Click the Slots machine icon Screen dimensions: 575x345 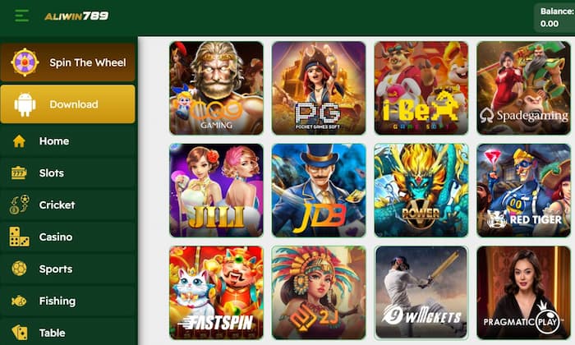pyautogui.click(x=19, y=173)
